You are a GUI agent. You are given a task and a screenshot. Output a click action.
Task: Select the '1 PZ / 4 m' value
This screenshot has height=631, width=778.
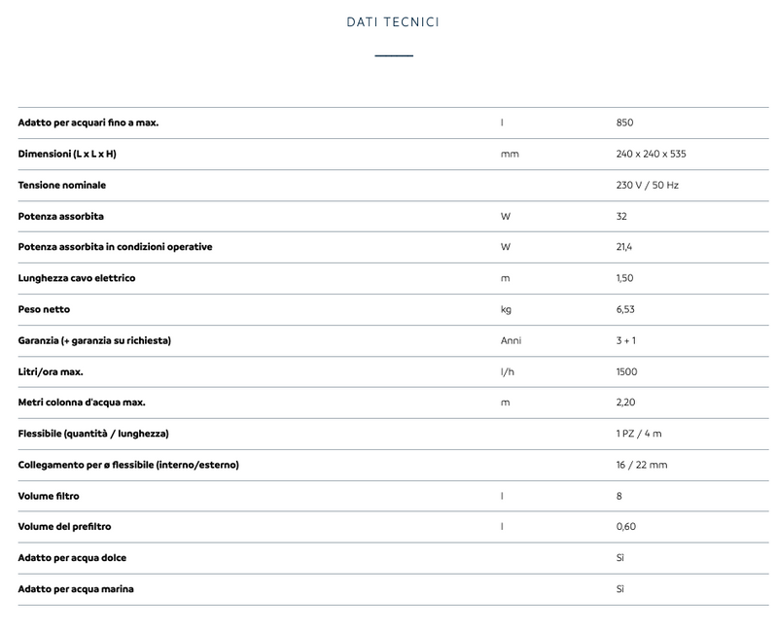pyautogui.click(x=639, y=434)
